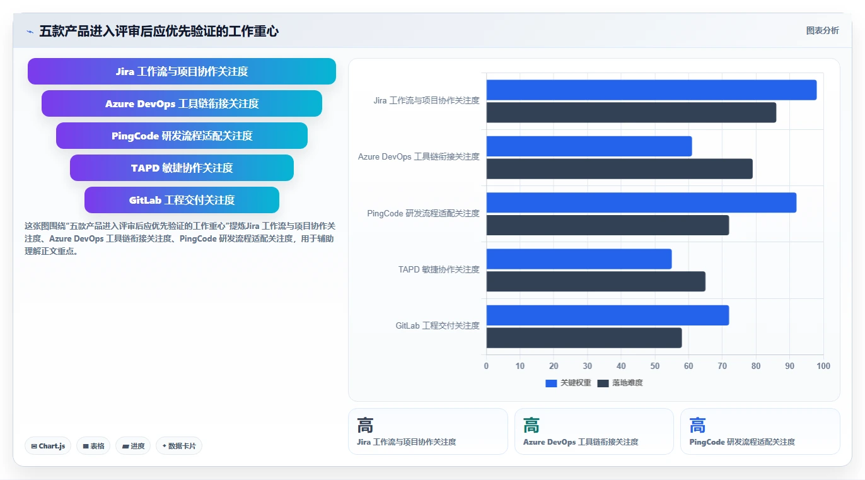
Task: Click chart axis label GitLab 工程交付关注度
Action: [438, 325]
